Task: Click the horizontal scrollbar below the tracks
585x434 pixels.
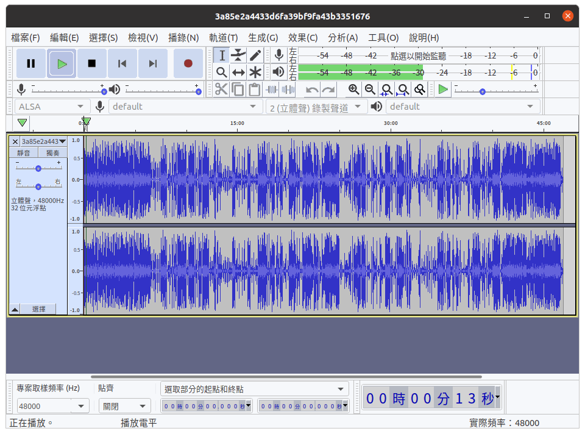Action: click(x=286, y=377)
